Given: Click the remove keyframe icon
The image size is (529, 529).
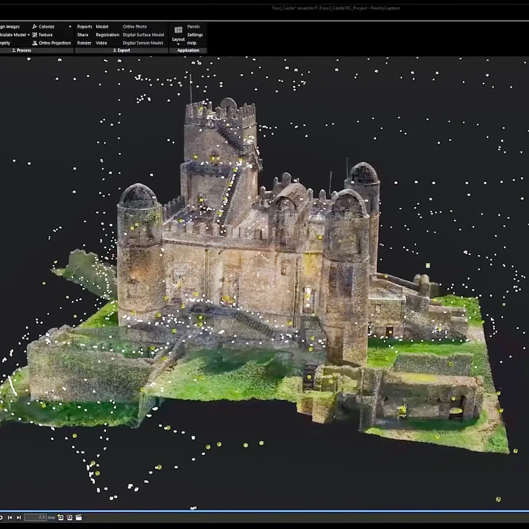Looking at the screenshot, I should click(x=70, y=517).
